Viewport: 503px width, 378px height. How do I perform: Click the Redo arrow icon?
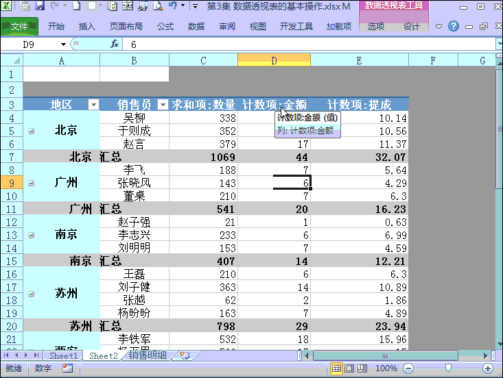(55, 5)
